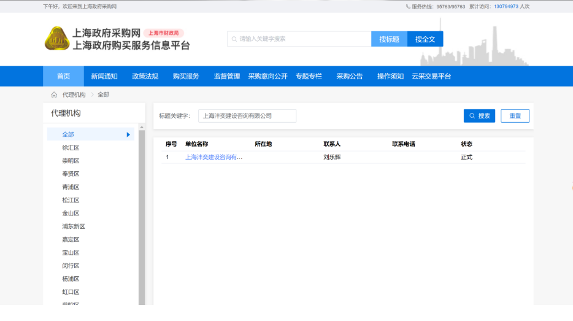Select 宝山区 in the district list
The width and height of the screenshot is (573, 321).
[71, 253]
